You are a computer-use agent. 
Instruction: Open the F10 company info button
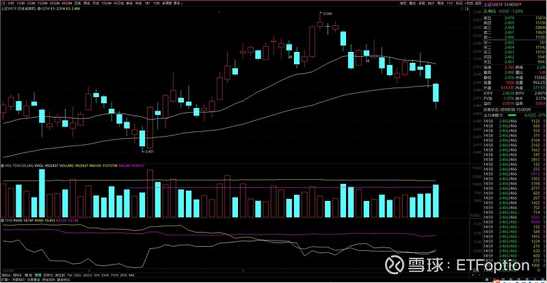point(450,3)
